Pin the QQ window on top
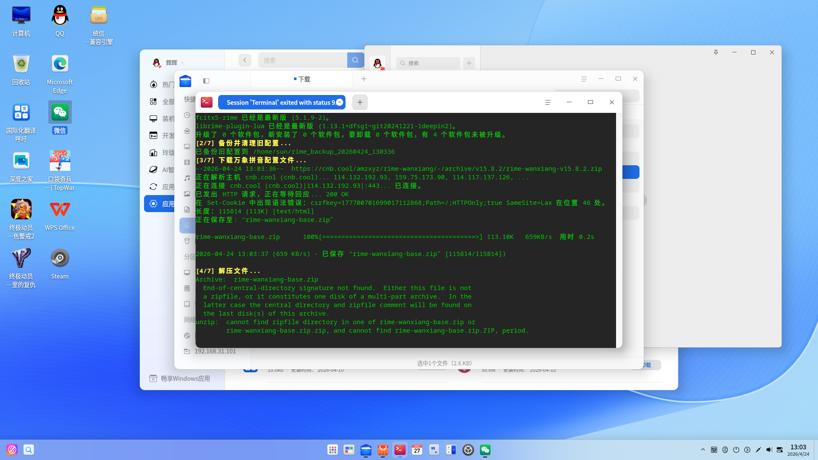Image resolution: width=818 pixels, height=460 pixels. coord(716,52)
